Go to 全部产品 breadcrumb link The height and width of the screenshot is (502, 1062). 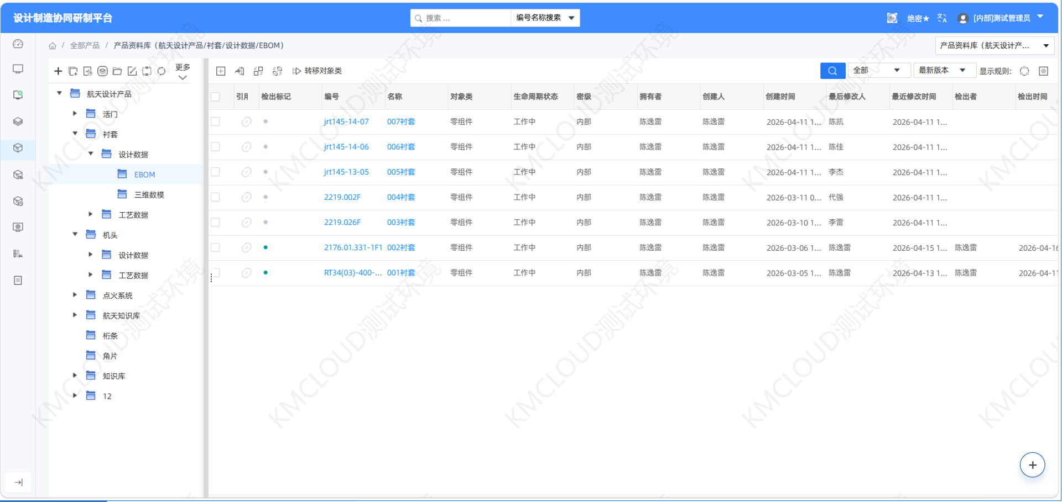[x=85, y=46]
